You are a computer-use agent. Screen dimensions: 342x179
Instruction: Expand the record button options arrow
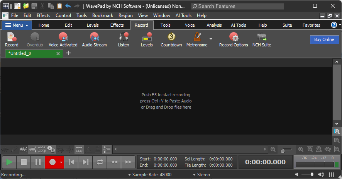(x=61, y=162)
